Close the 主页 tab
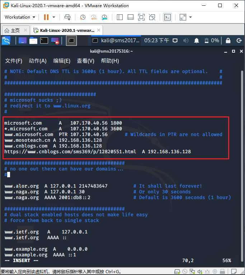 coord(25,30)
